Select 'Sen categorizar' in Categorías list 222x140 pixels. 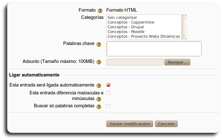click(122, 18)
